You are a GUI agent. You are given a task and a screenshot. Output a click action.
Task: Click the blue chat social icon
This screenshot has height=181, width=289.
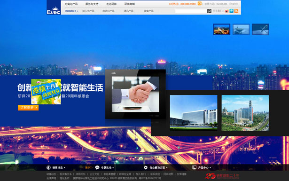coord(232,11)
